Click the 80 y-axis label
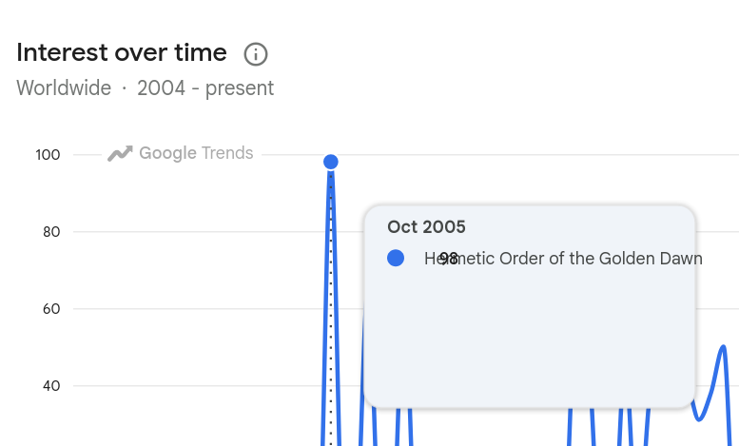Screen dimensions: 739x446 click(51, 232)
